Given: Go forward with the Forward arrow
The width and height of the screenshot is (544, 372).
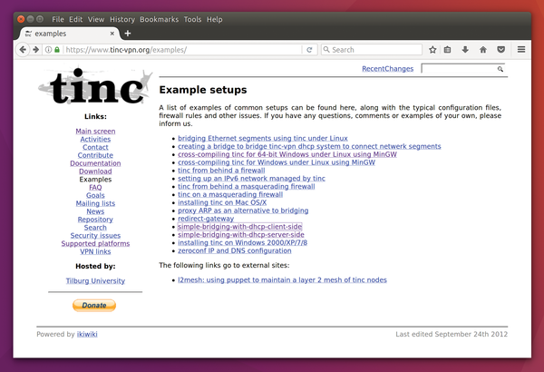Looking at the screenshot, I should pos(35,50).
